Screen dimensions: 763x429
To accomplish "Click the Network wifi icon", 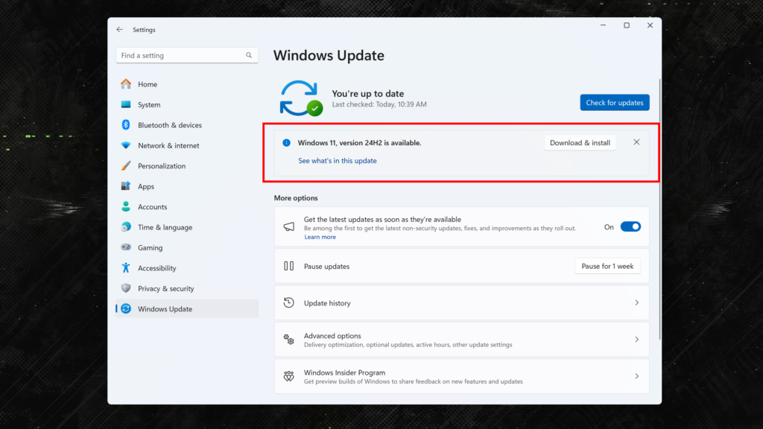I will (126, 145).
